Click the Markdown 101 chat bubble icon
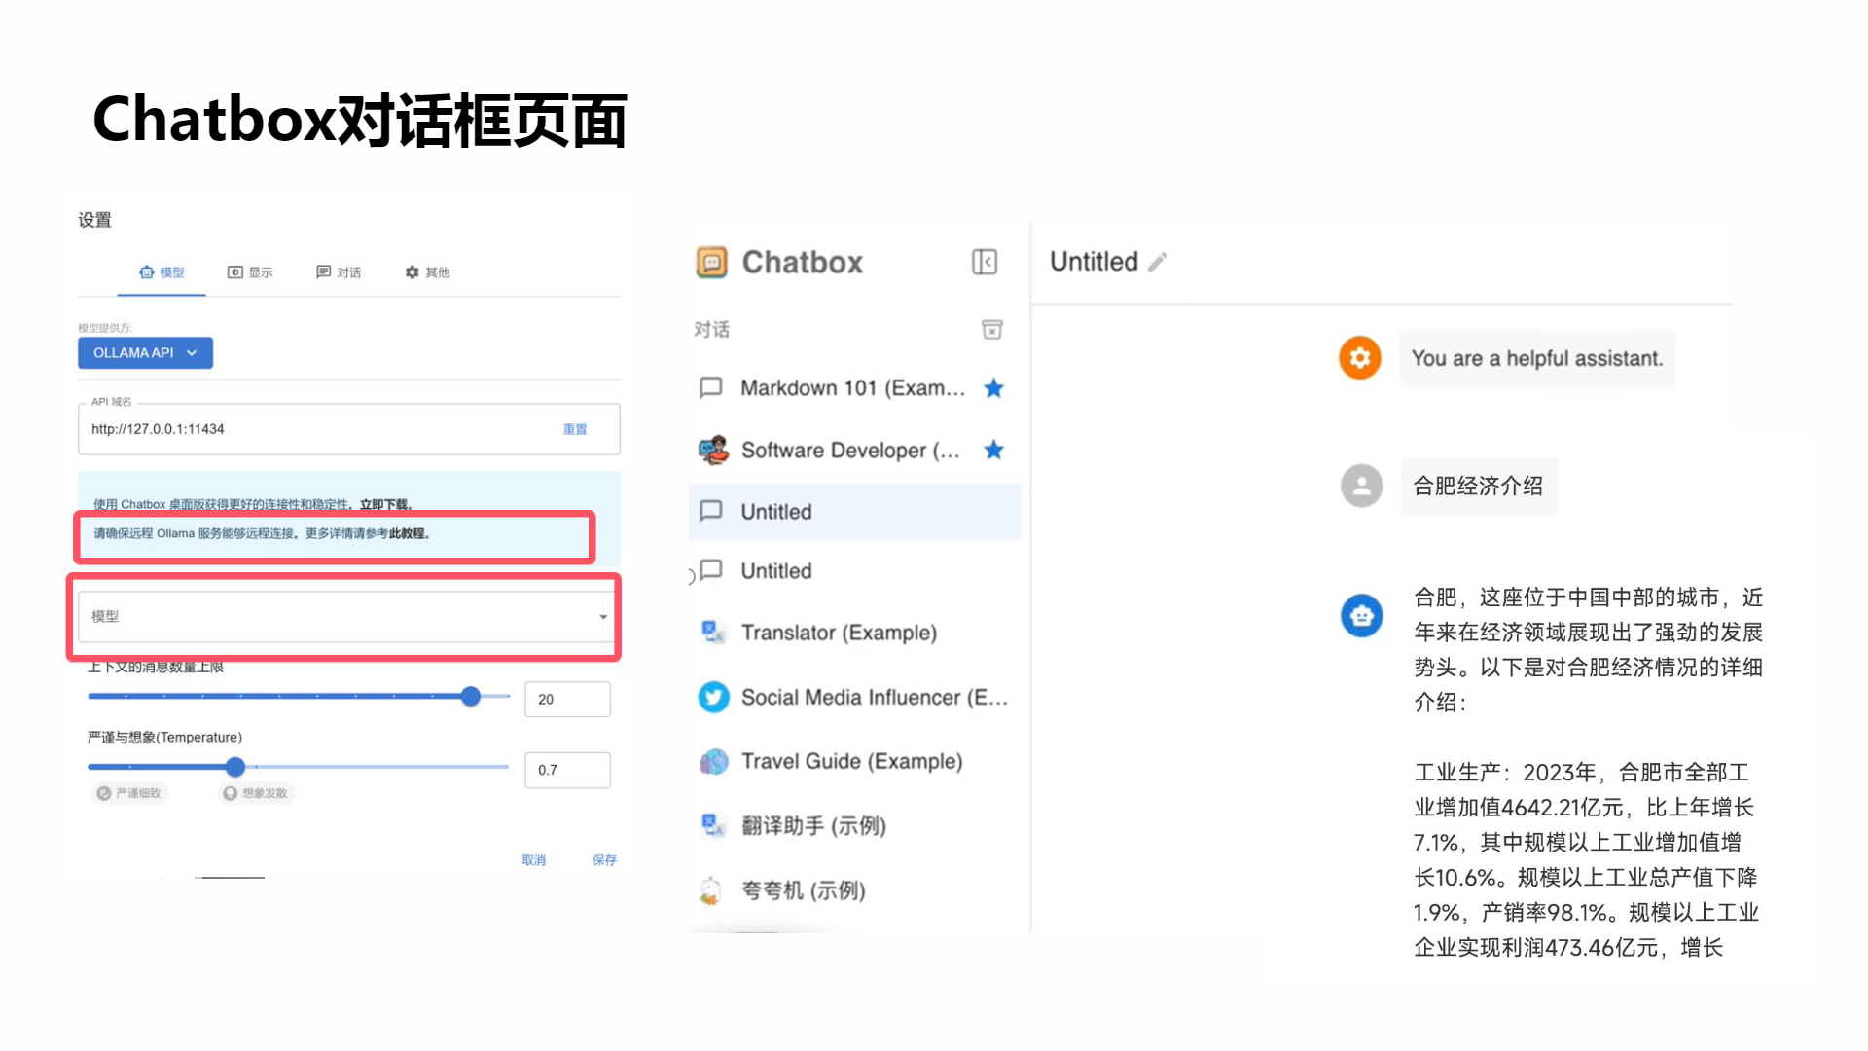 pyautogui.click(x=711, y=387)
